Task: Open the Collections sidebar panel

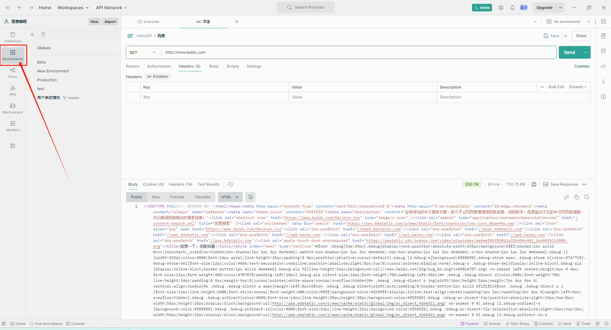Action: (13, 37)
